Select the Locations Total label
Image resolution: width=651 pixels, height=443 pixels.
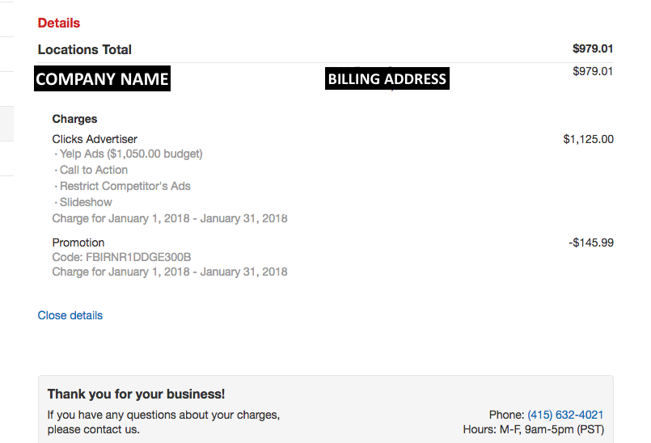click(85, 49)
